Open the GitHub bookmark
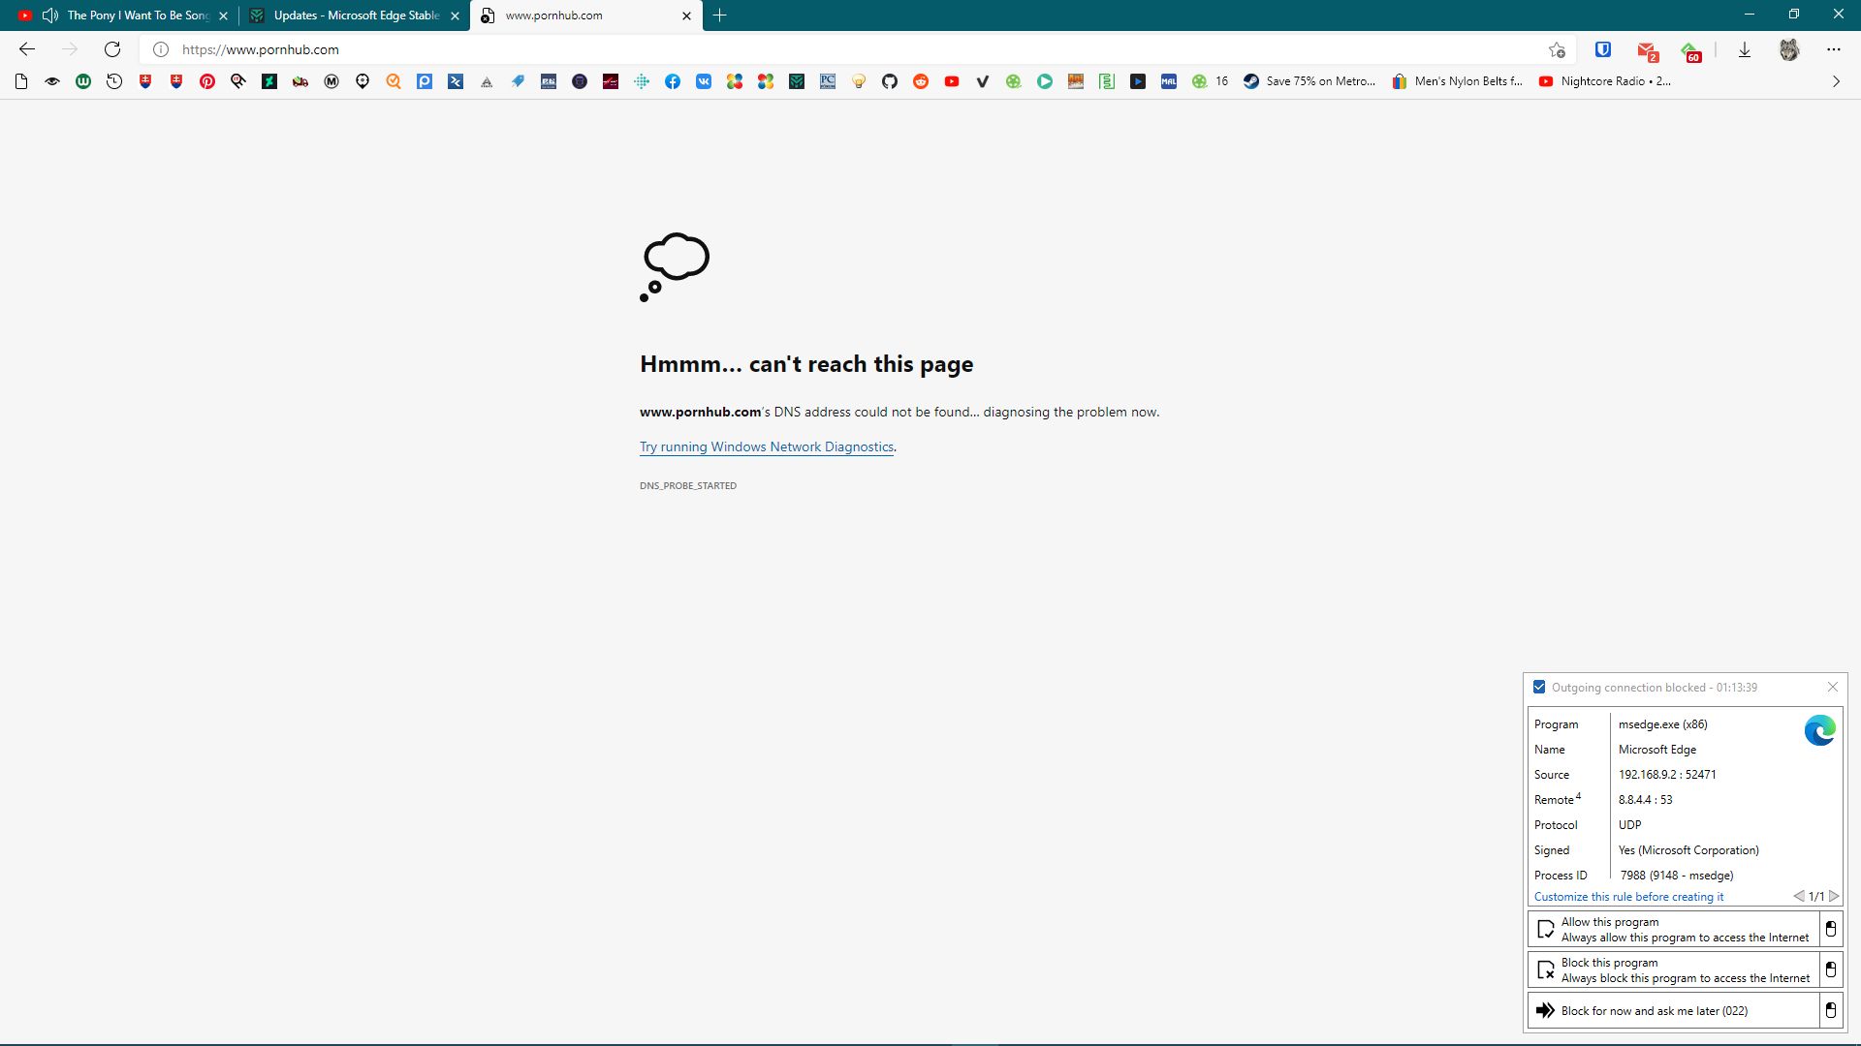This screenshot has height=1046, width=1861. click(890, 81)
